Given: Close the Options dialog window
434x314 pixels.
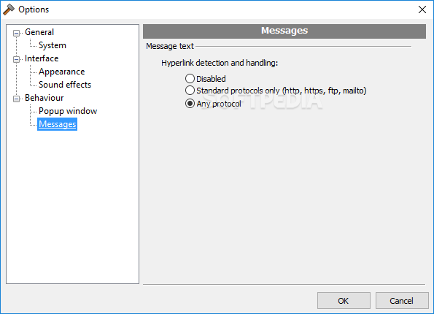Looking at the screenshot, I should tap(422, 9).
